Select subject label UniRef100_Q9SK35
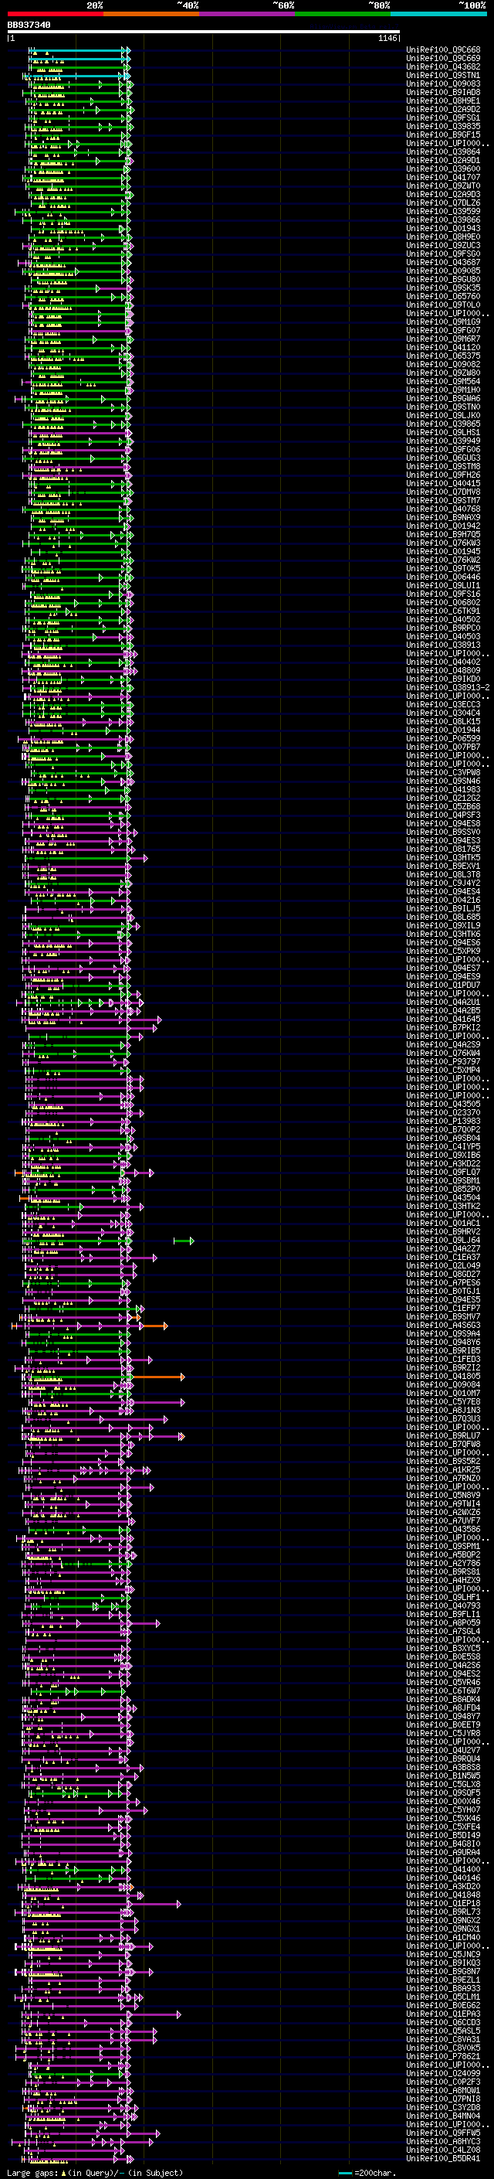494x2179 pixels. 443,288
